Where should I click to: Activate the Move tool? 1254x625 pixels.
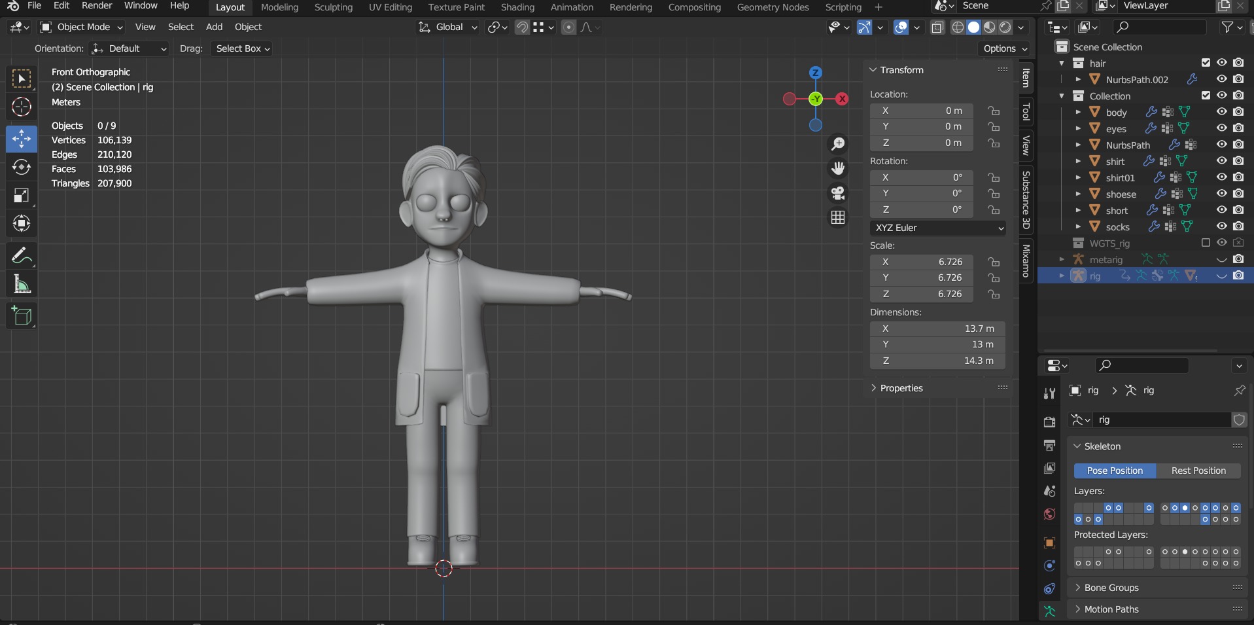(x=22, y=139)
